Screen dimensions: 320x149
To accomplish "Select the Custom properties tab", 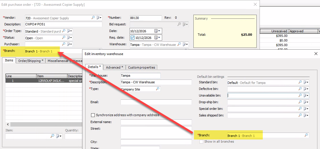I will (141, 67).
